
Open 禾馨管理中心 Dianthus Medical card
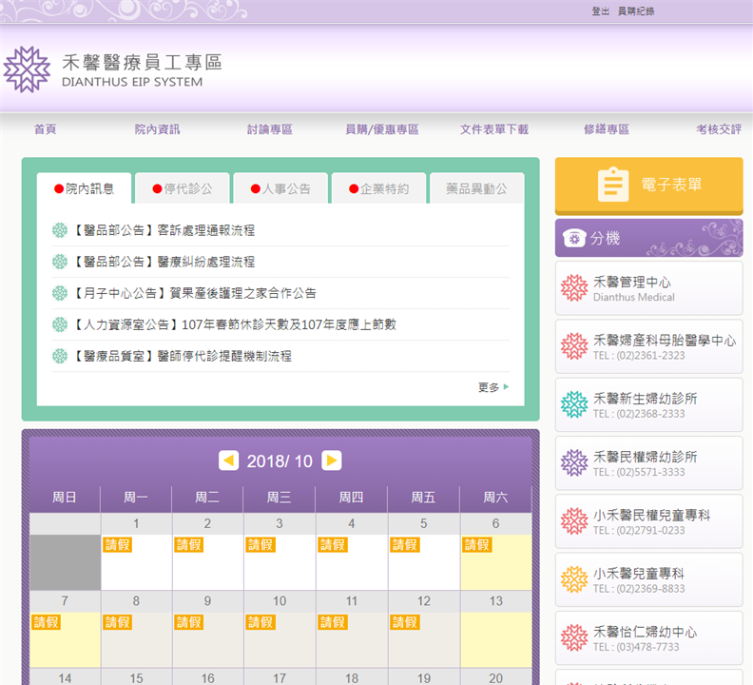648,288
